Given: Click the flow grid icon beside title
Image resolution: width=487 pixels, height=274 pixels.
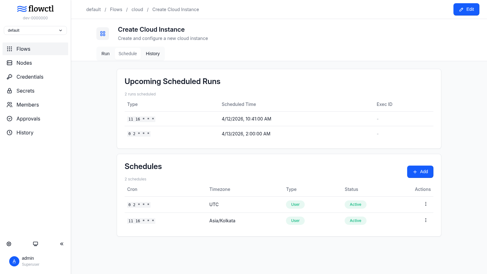Looking at the screenshot, I should pos(103,34).
